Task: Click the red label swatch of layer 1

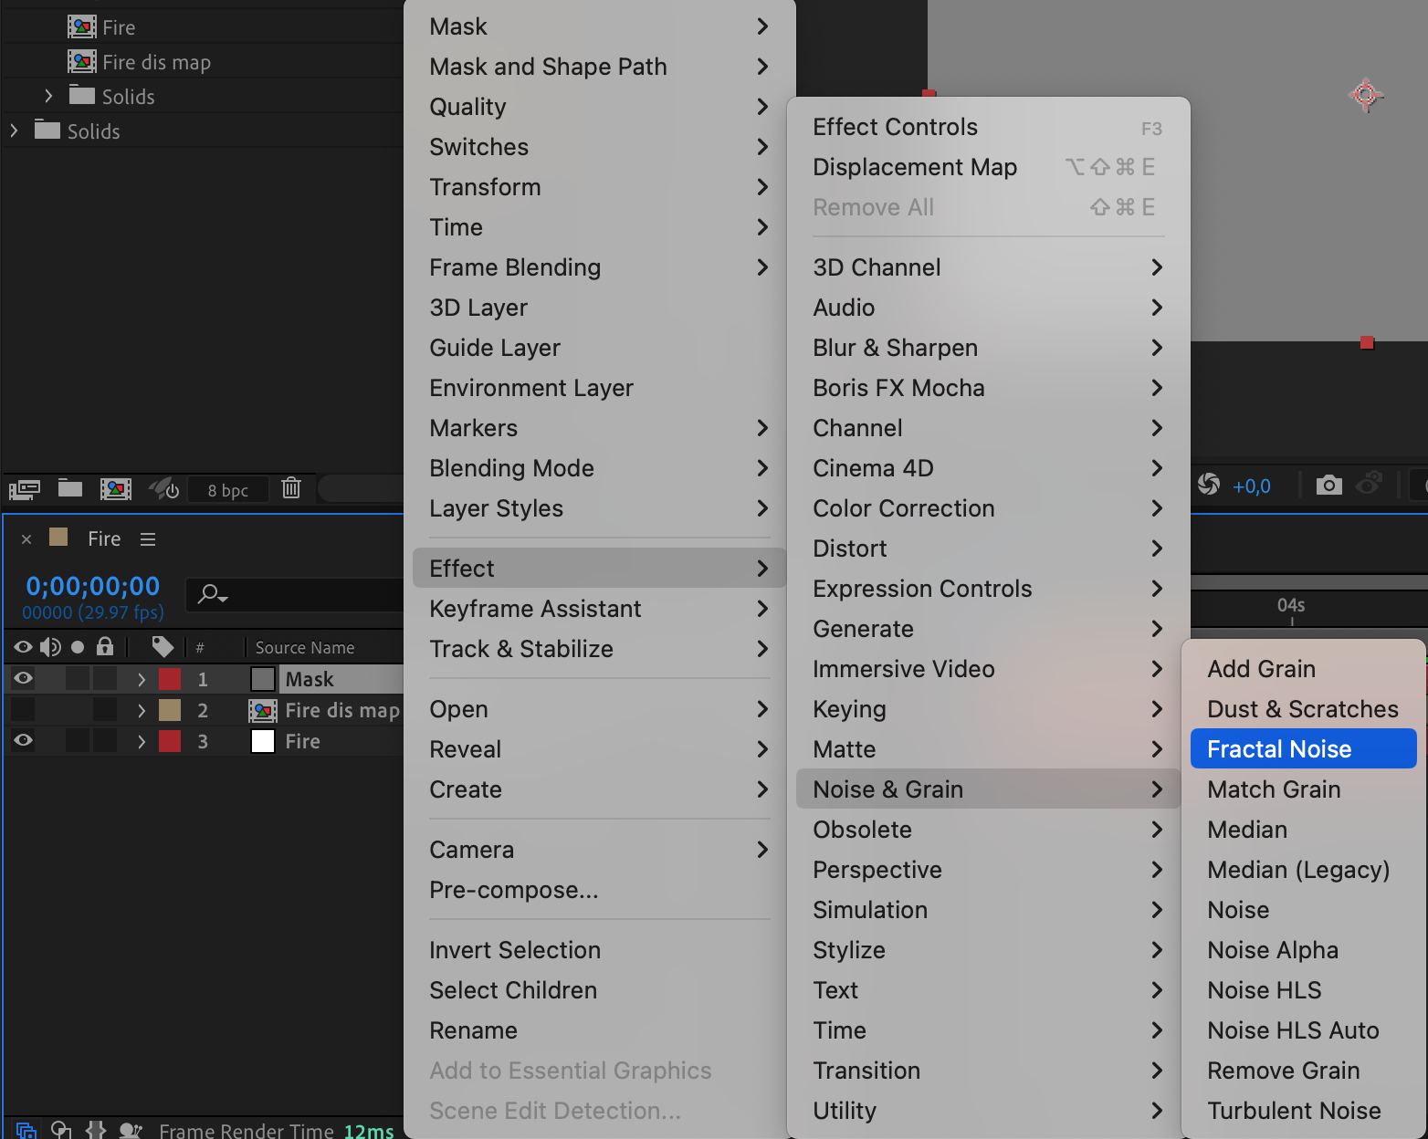Action: (x=170, y=679)
